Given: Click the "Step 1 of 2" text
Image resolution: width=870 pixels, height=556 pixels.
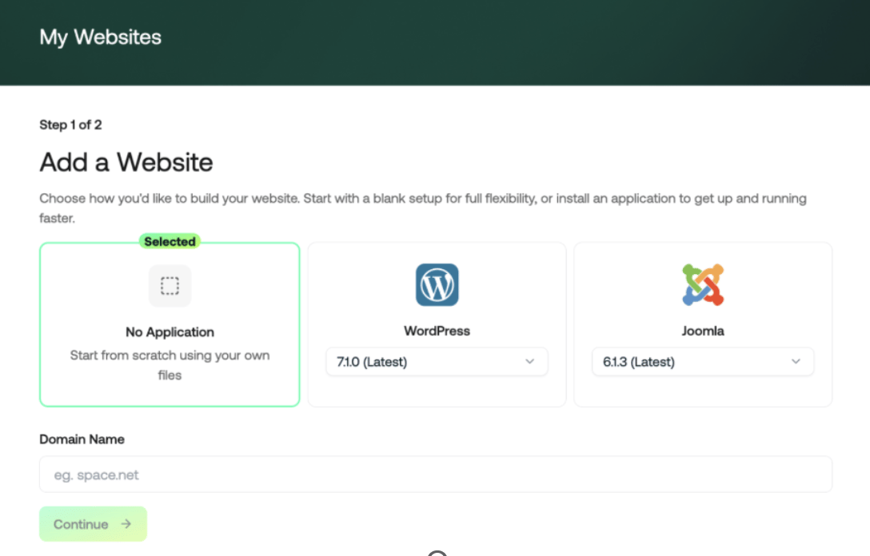Looking at the screenshot, I should click(70, 125).
